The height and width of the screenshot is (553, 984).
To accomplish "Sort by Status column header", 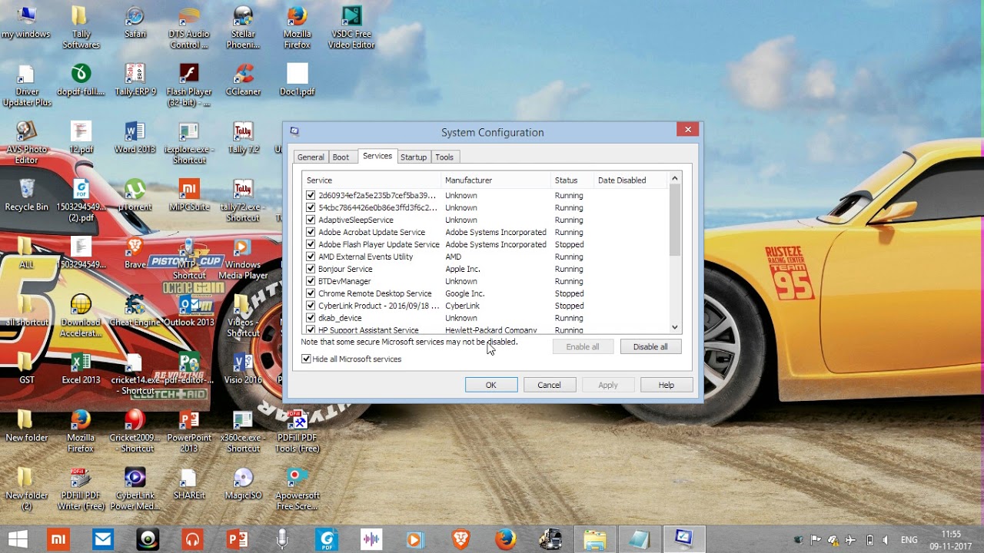I will (573, 180).
